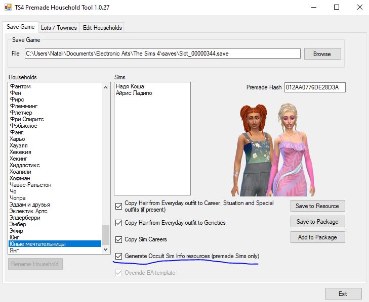Click Browse to choose a save file

pyautogui.click(x=321, y=54)
